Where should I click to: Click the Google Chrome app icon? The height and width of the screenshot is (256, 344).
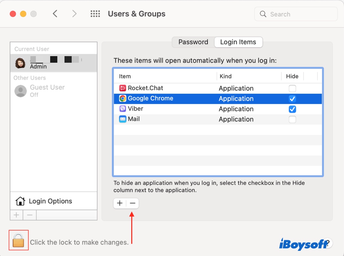pos(123,99)
